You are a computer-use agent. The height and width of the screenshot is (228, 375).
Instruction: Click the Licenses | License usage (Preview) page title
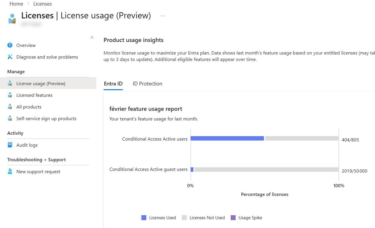coord(86,16)
